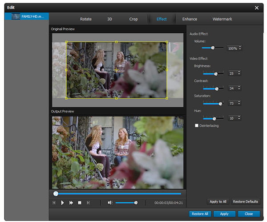Click the Restore Defaults button
This screenshot has height=222, width=267.
[x=246, y=202]
